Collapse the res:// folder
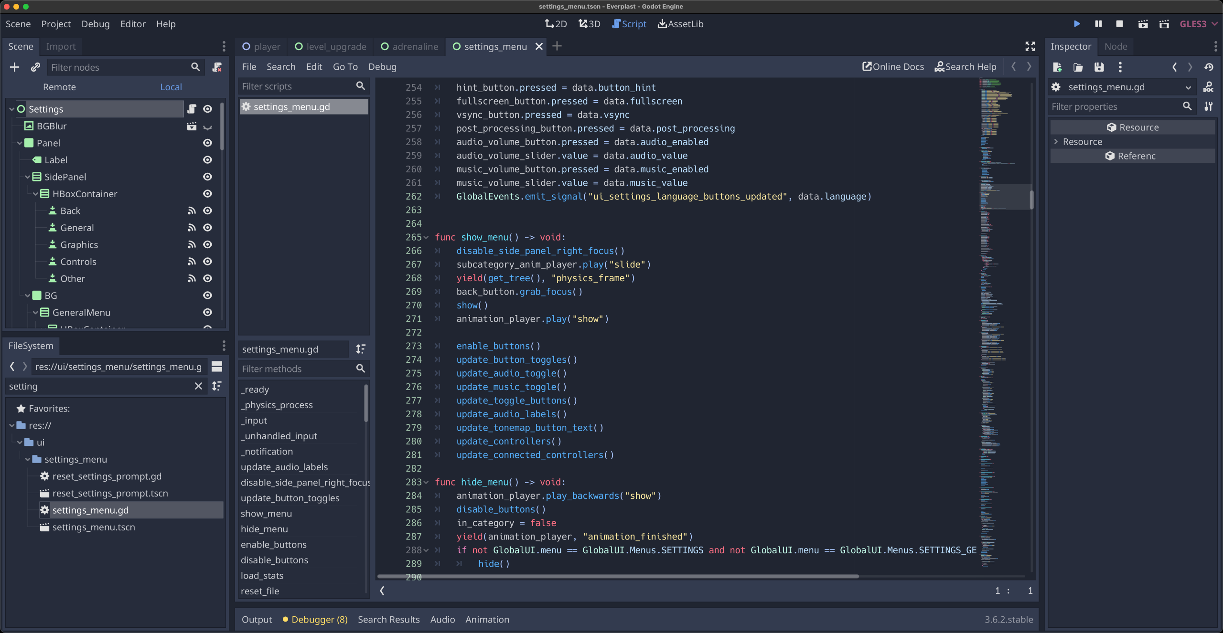1223x633 pixels. click(11, 425)
